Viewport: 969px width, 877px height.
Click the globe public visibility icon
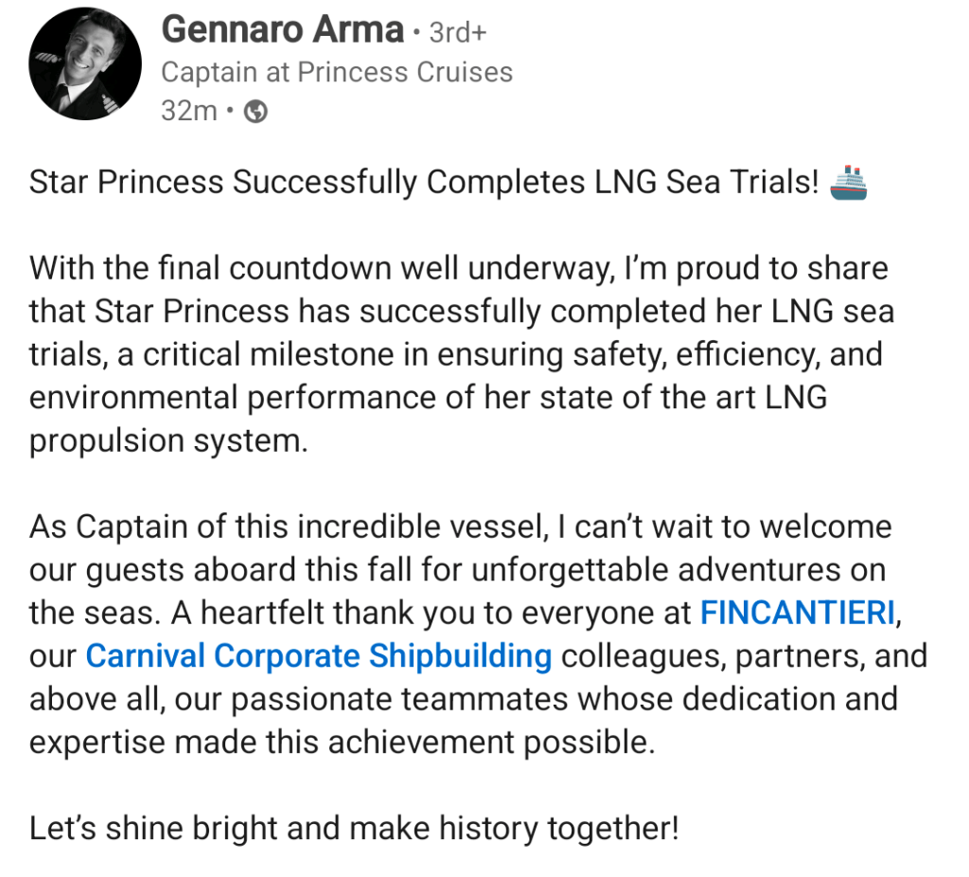tap(255, 113)
